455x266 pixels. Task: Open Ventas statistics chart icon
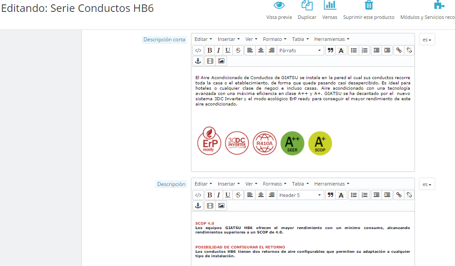coord(330,5)
